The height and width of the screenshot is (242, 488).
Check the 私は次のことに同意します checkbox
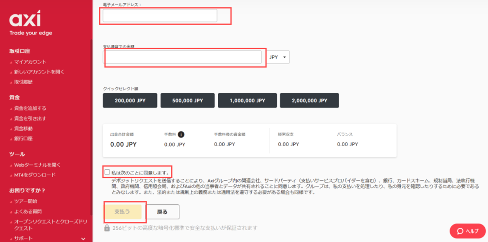(107, 172)
